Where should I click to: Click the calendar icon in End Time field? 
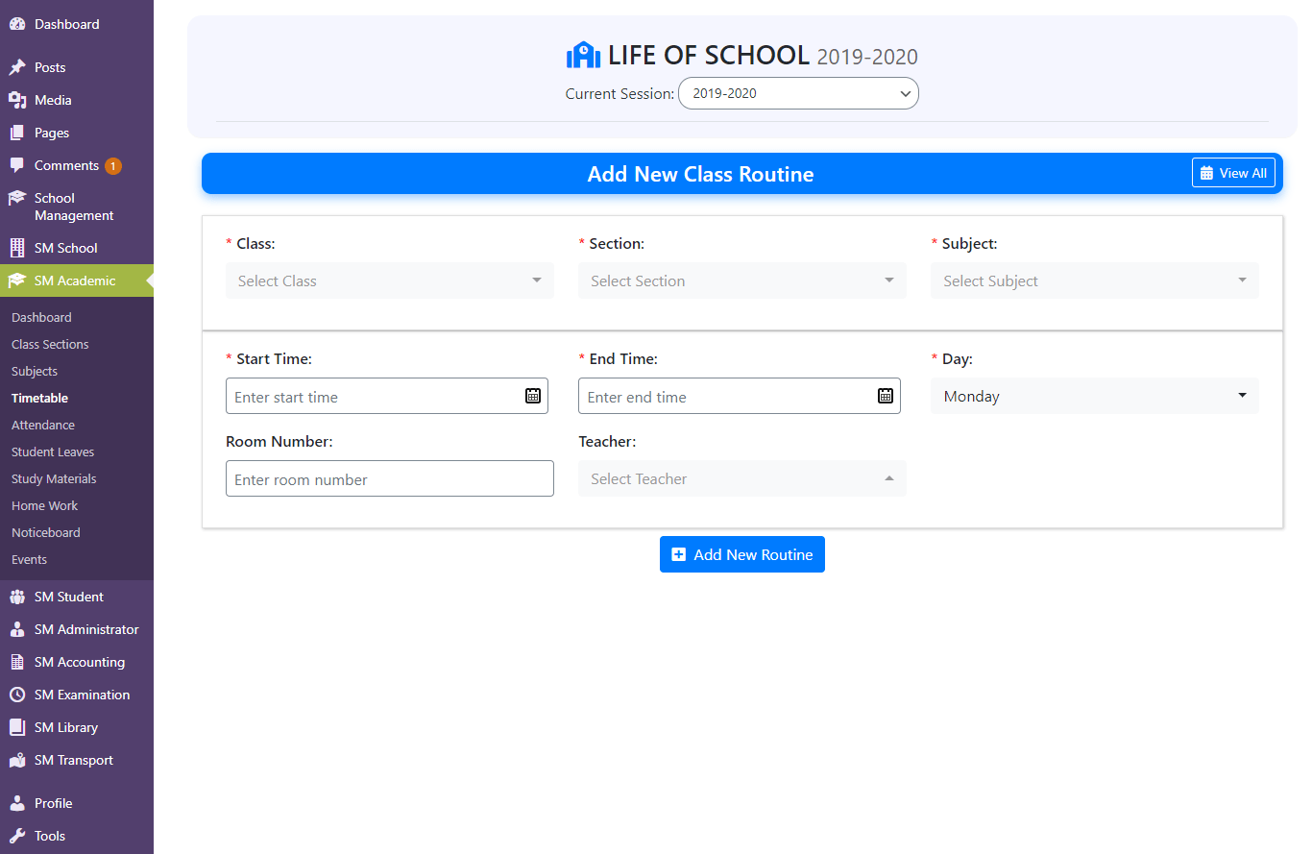(x=886, y=396)
